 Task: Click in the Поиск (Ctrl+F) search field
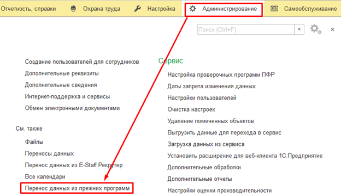click(246, 29)
